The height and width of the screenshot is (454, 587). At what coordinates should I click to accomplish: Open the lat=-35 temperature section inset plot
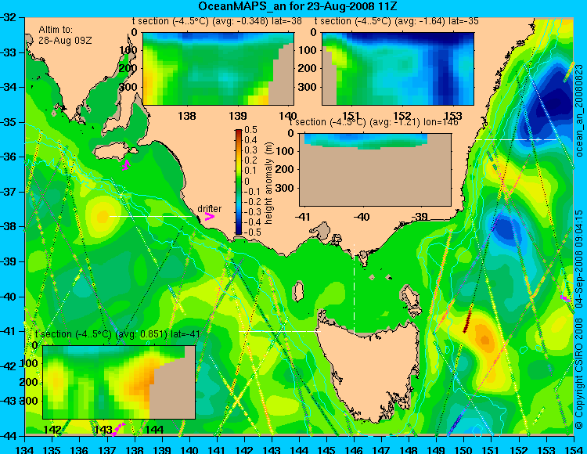[398, 69]
